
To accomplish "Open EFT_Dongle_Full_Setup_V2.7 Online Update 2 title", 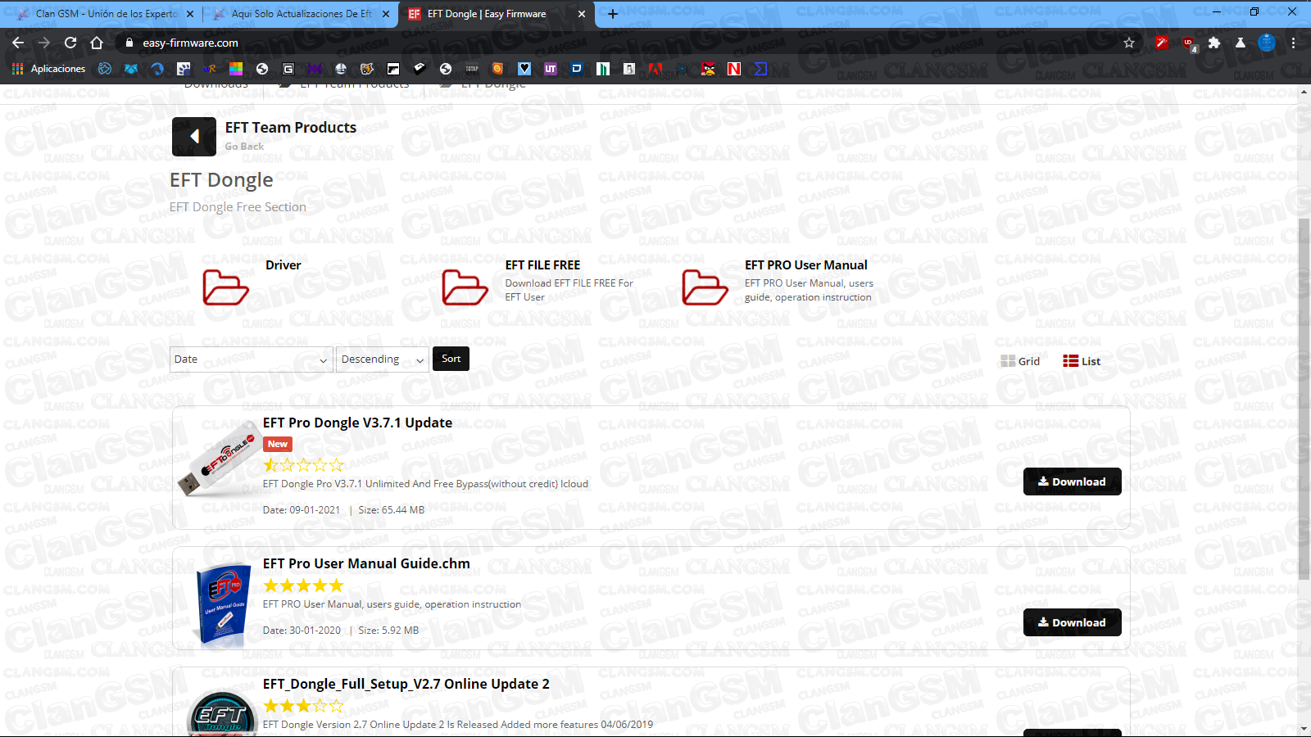I will [x=406, y=684].
